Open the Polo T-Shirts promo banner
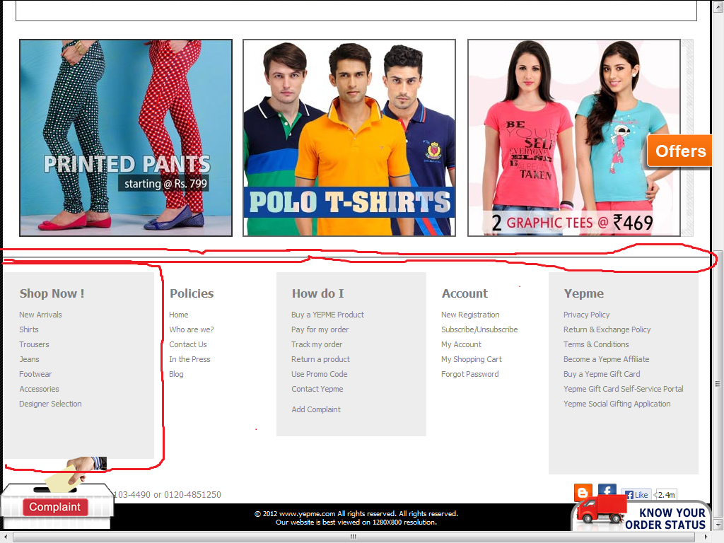This screenshot has width=724, height=543. (x=349, y=138)
